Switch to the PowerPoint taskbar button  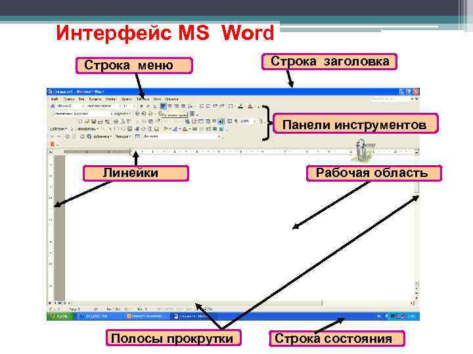click(146, 317)
